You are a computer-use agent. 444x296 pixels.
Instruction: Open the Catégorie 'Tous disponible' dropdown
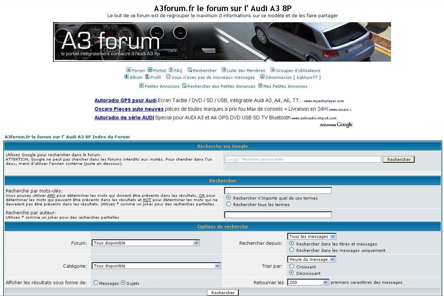tap(156, 266)
